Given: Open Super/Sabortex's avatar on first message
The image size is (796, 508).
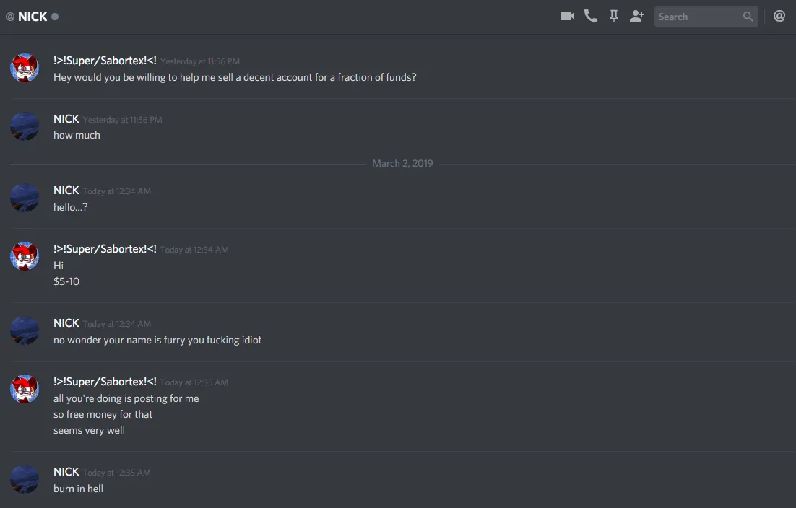Looking at the screenshot, I should pos(25,68).
